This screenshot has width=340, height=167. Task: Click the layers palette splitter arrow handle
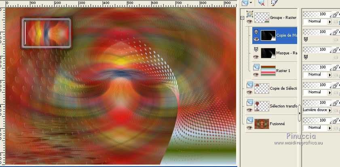300,113
